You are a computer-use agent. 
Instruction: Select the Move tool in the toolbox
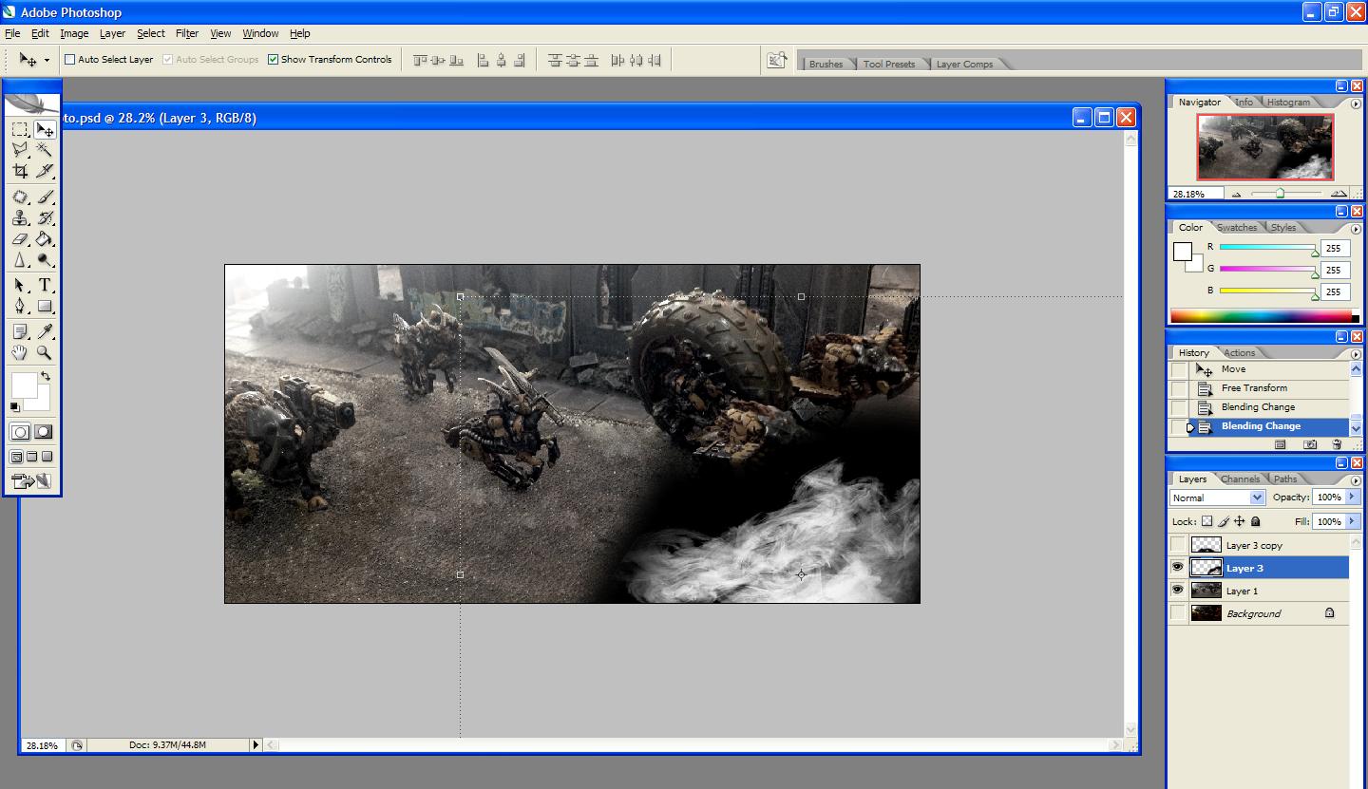45,130
